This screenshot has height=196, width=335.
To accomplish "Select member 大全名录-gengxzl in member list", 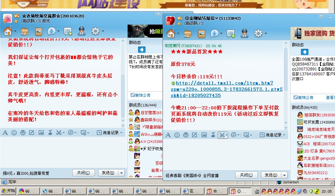I will tap(316, 158).
